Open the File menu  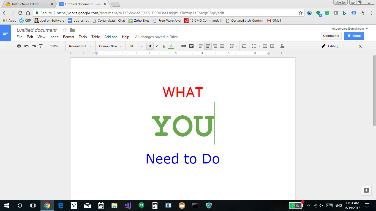tap(19, 37)
